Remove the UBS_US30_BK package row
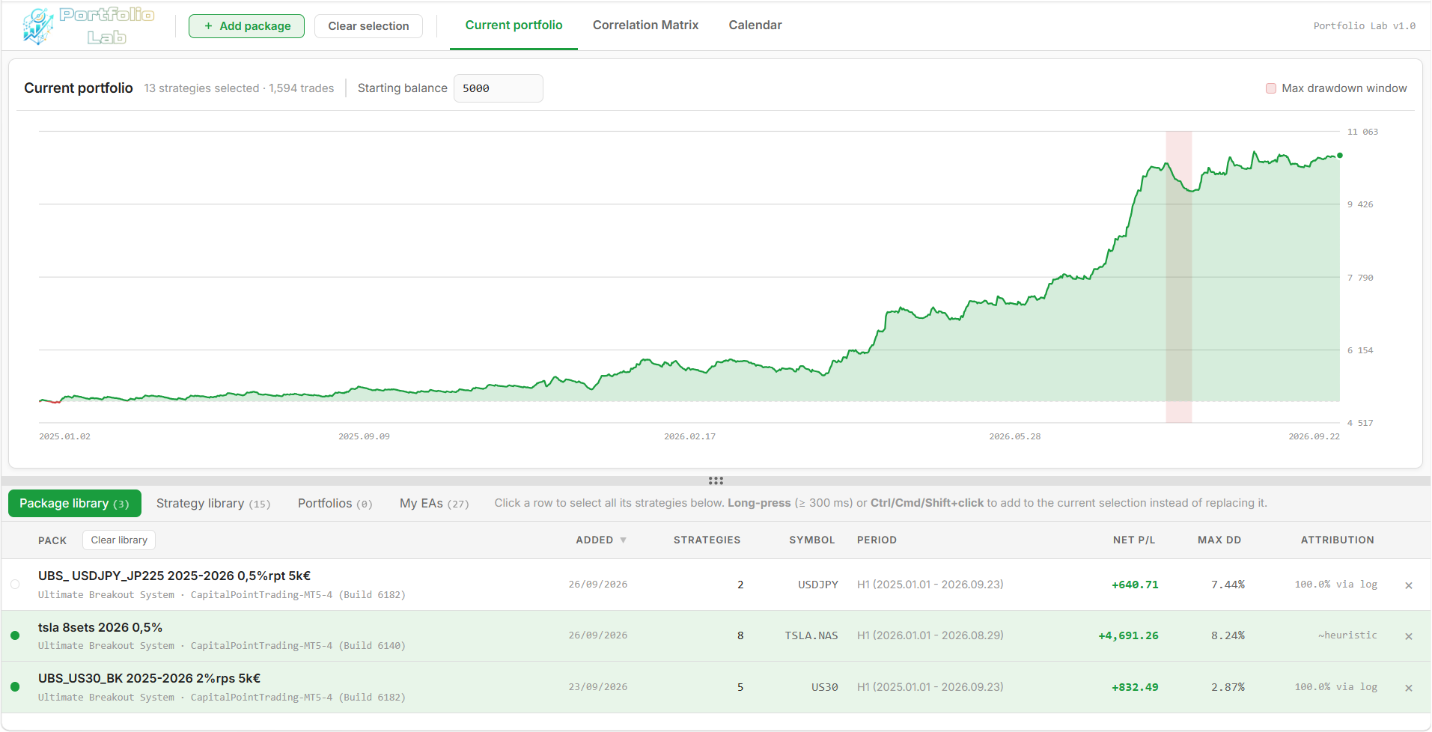 [x=1408, y=688]
